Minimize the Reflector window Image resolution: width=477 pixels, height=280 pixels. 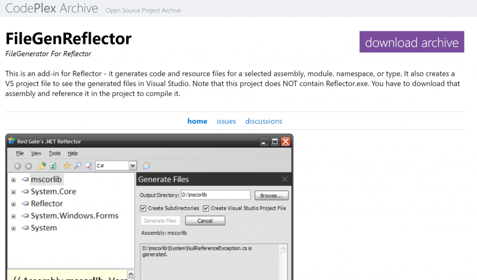tap(264, 142)
